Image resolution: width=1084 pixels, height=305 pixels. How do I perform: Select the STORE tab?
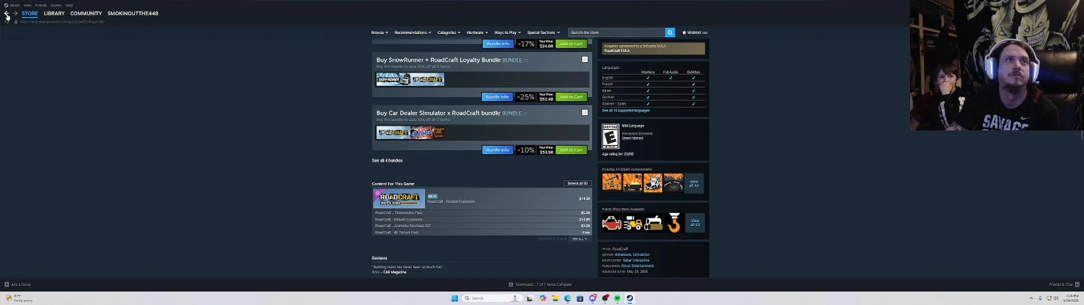(30, 13)
